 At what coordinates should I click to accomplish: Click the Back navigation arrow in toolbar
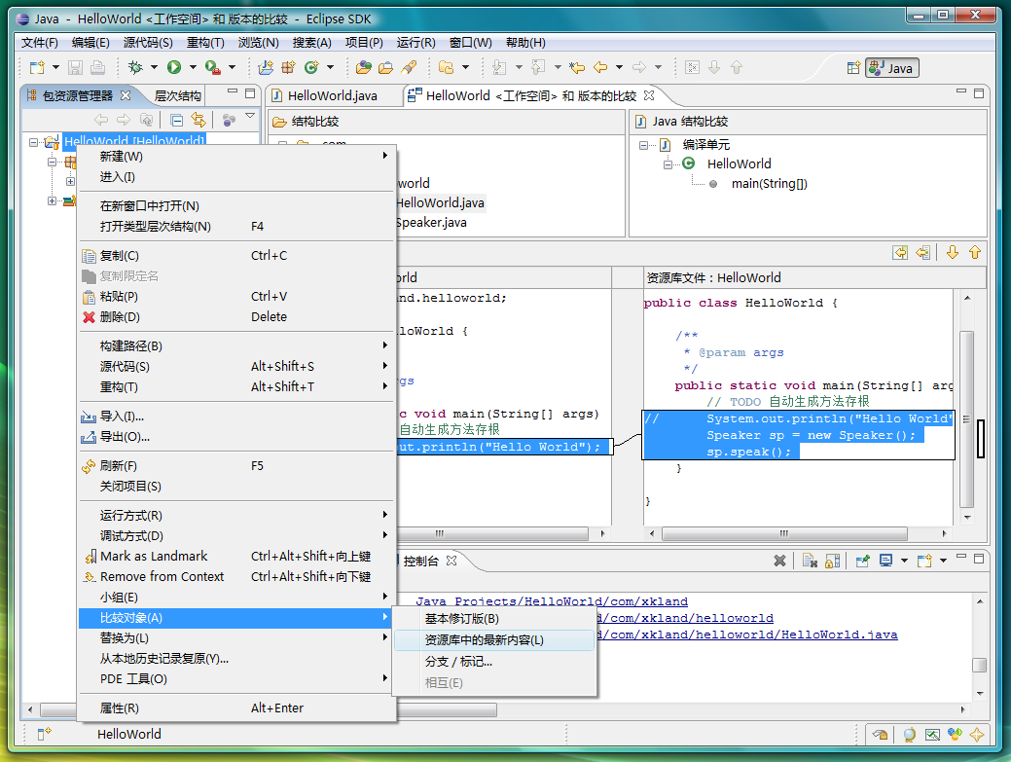[x=600, y=67]
